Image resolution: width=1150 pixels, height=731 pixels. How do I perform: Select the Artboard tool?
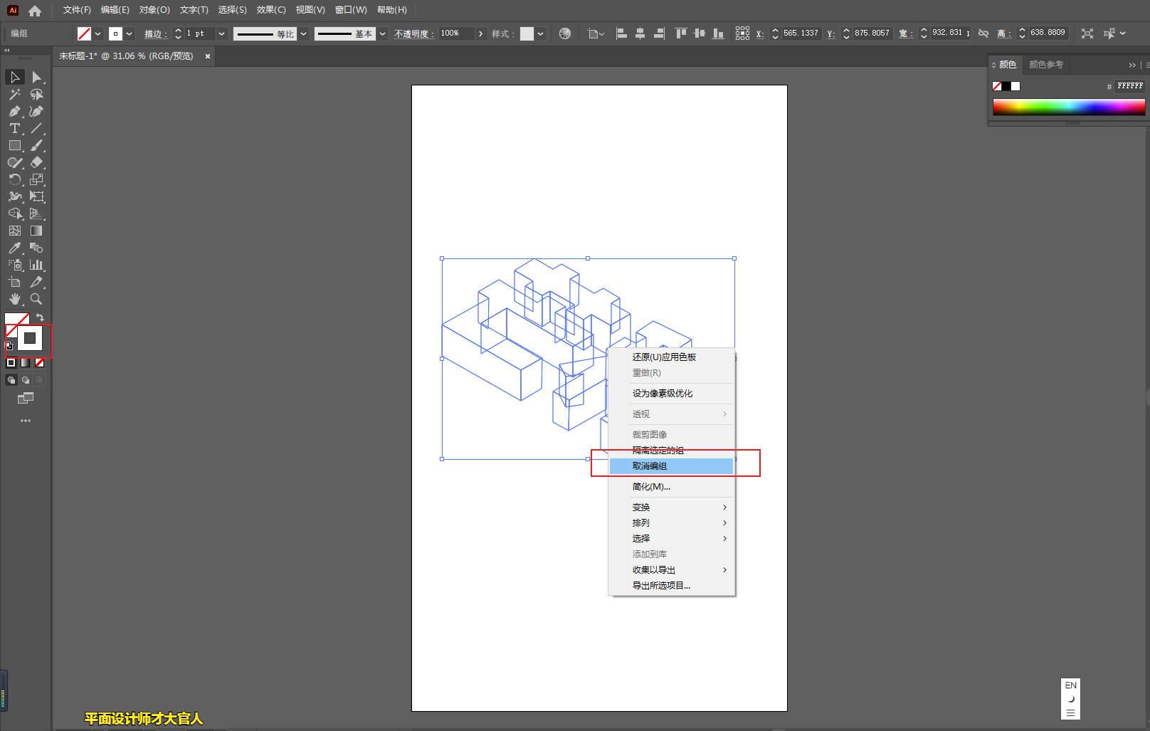coord(14,282)
